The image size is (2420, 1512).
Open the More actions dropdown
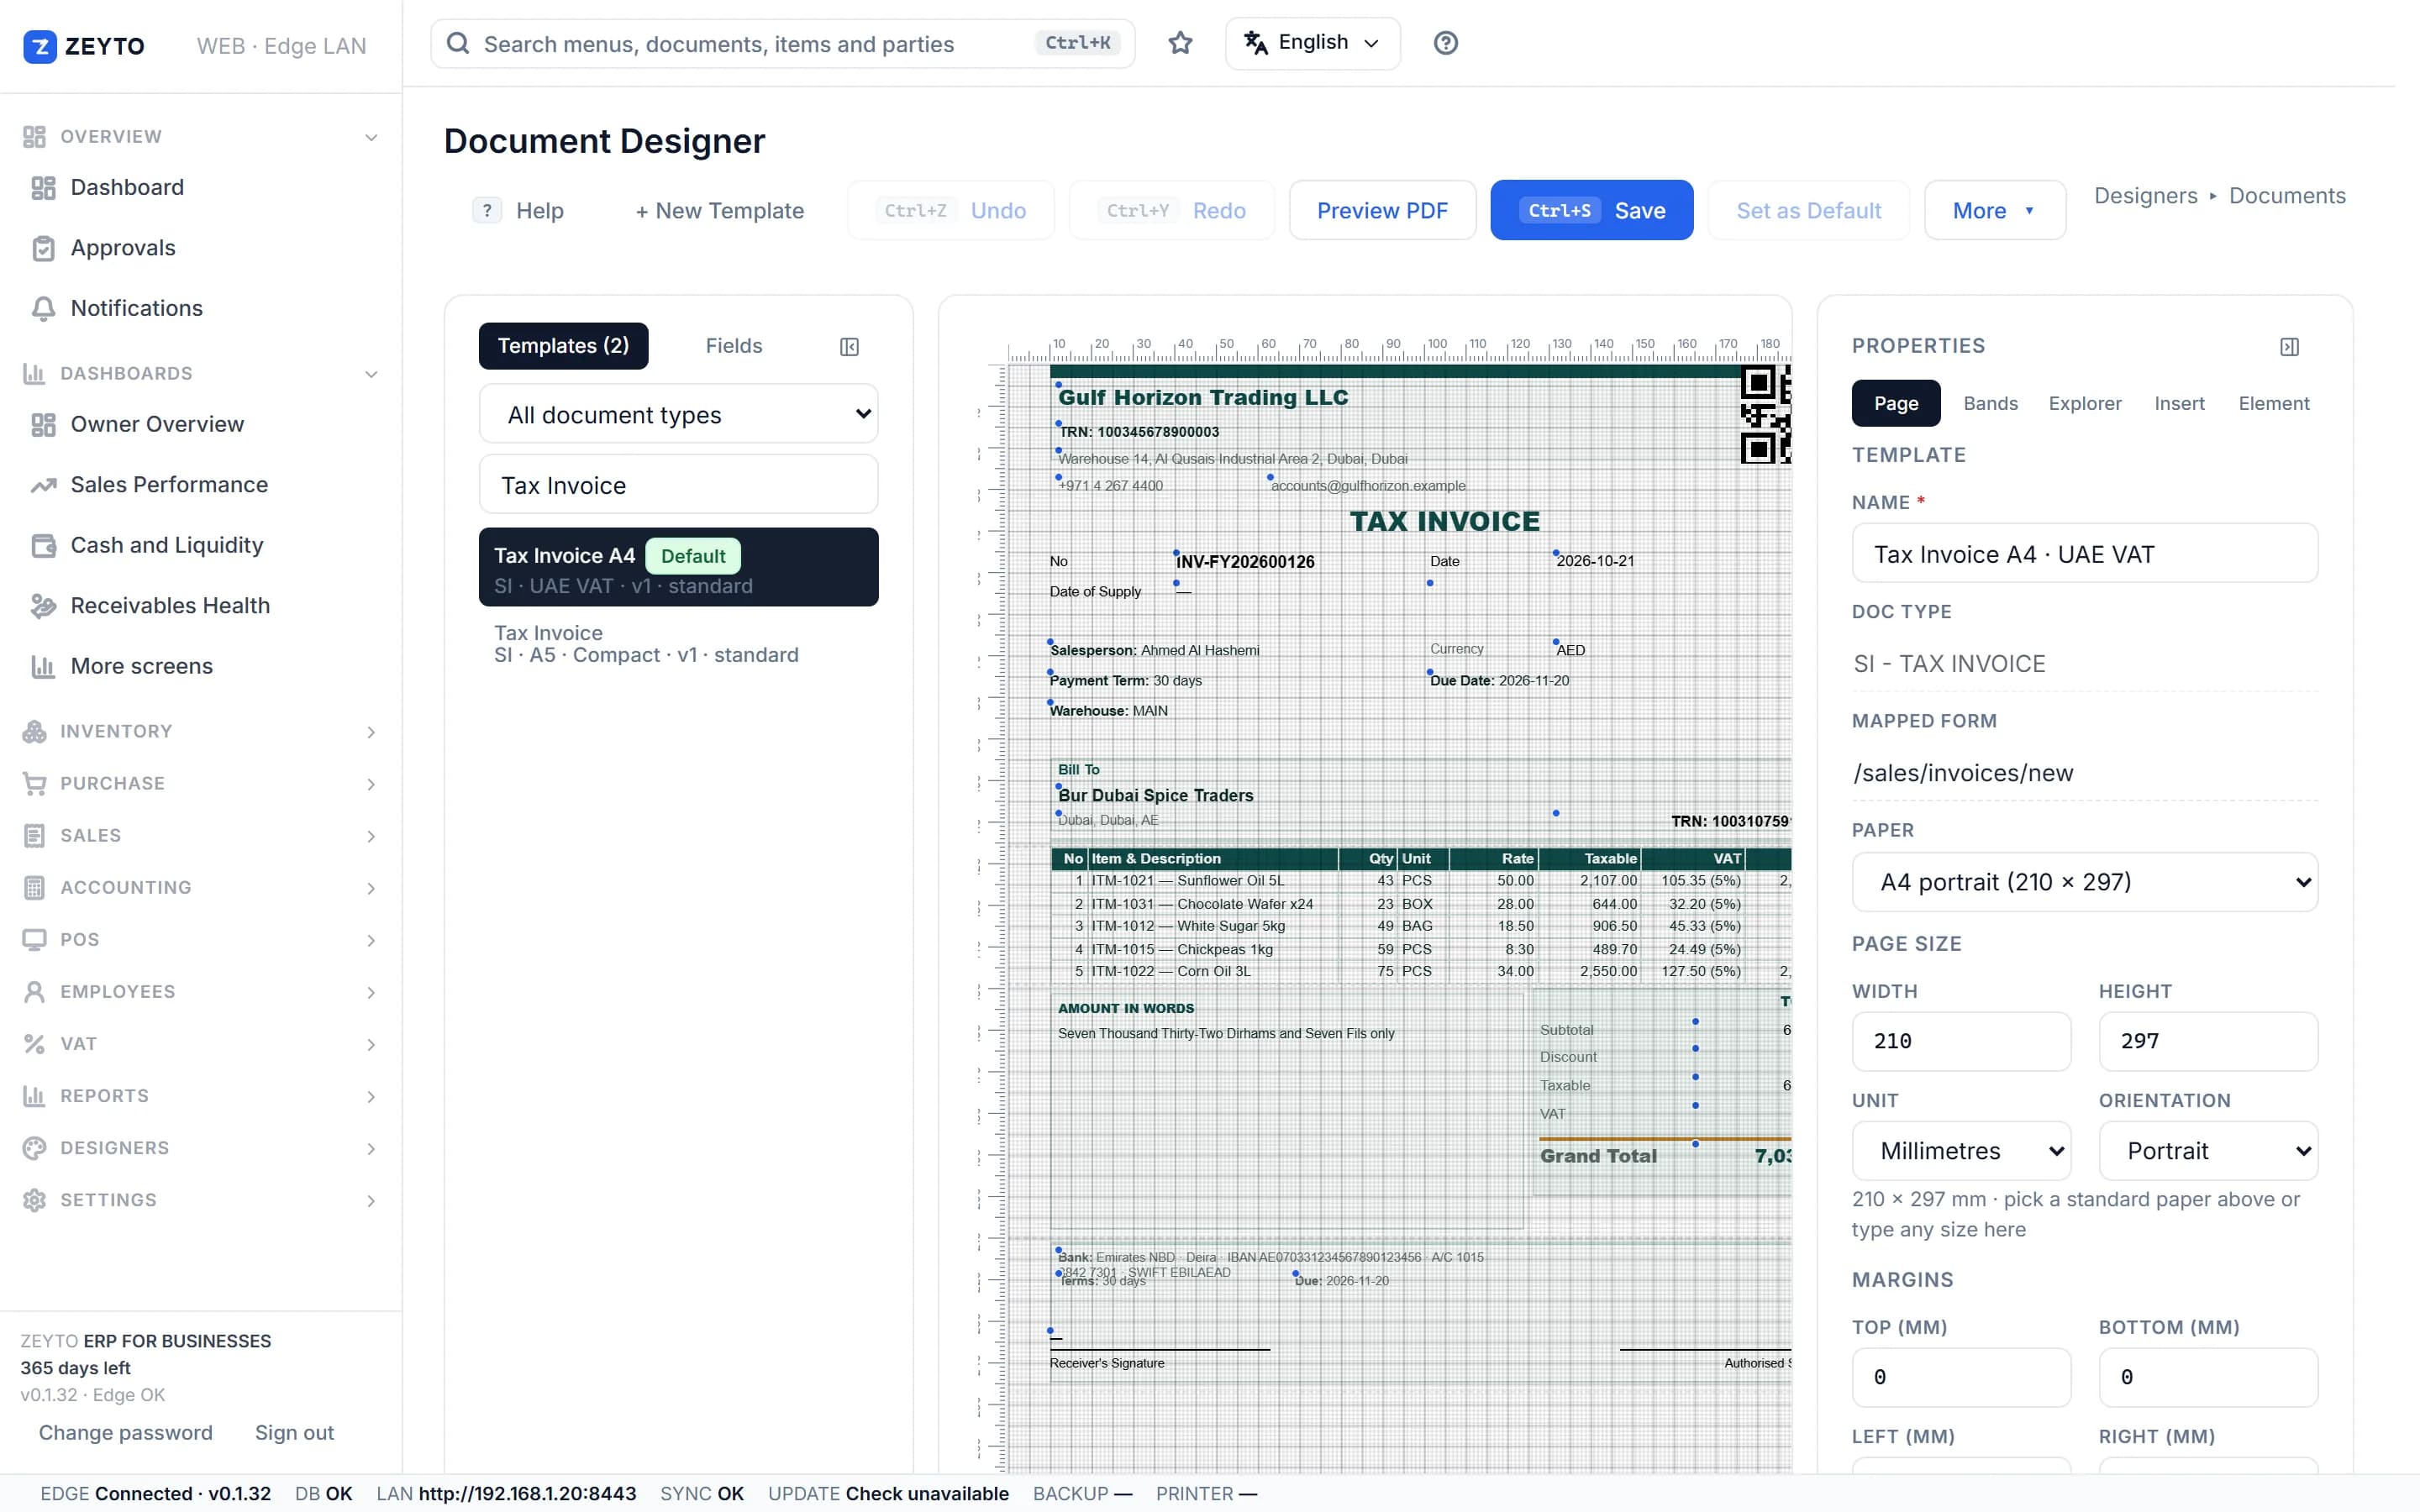[x=1994, y=210]
